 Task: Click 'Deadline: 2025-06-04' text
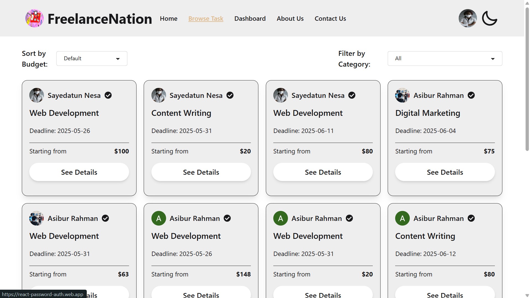[425, 131]
